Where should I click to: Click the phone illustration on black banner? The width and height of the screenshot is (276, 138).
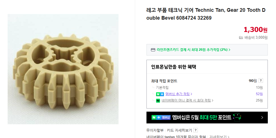(x=237, y=117)
